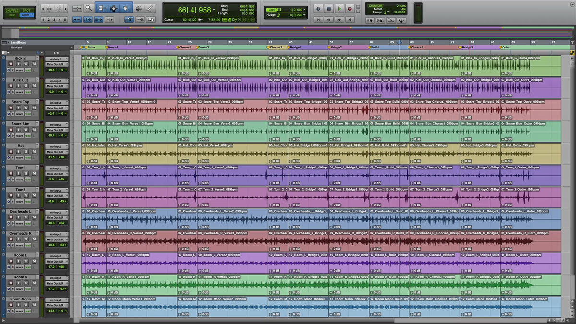Click the Record transport button

pyautogui.click(x=350, y=8)
